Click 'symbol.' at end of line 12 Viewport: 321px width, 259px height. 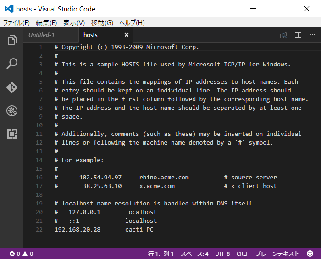pyautogui.click(x=261, y=143)
